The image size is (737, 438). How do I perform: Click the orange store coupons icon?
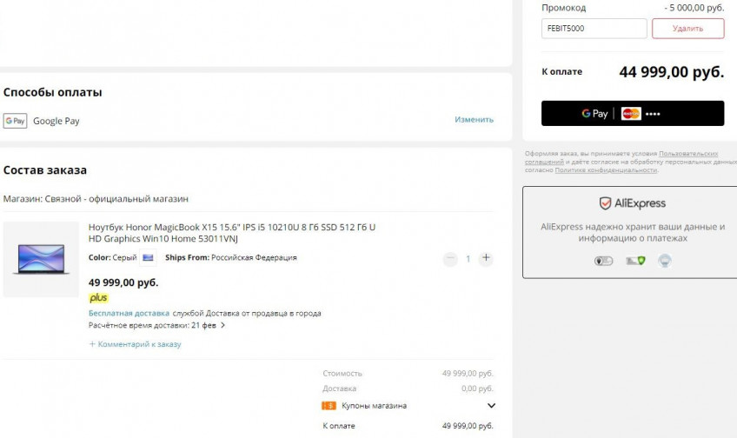point(329,406)
